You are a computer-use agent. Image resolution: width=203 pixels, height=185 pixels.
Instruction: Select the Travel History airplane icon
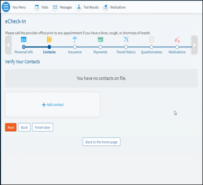click(x=126, y=40)
